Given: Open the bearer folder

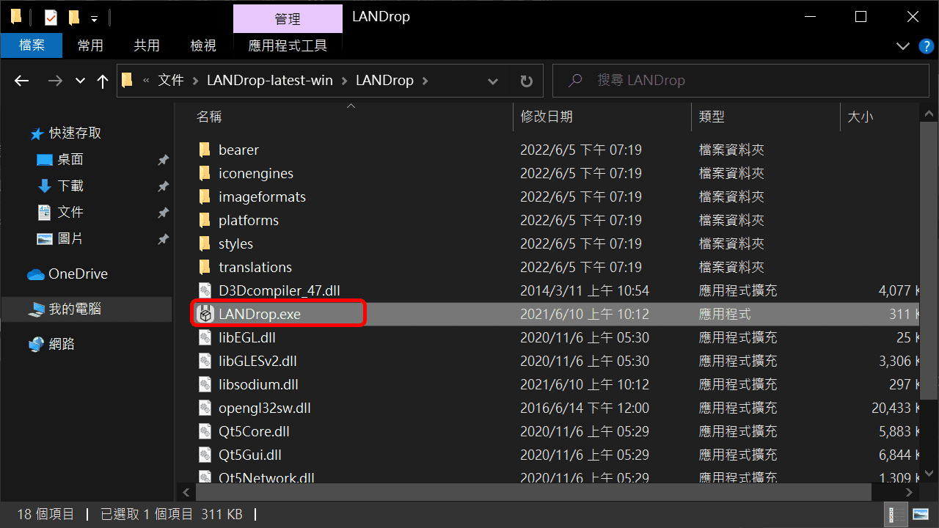Looking at the screenshot, I should [240, 150].
